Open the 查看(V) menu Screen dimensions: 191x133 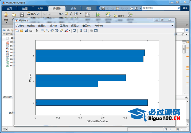(42, 26)
